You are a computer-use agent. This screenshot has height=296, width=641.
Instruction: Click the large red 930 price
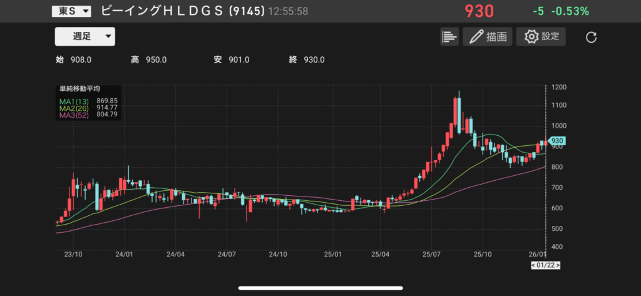(x=479, y=11)
